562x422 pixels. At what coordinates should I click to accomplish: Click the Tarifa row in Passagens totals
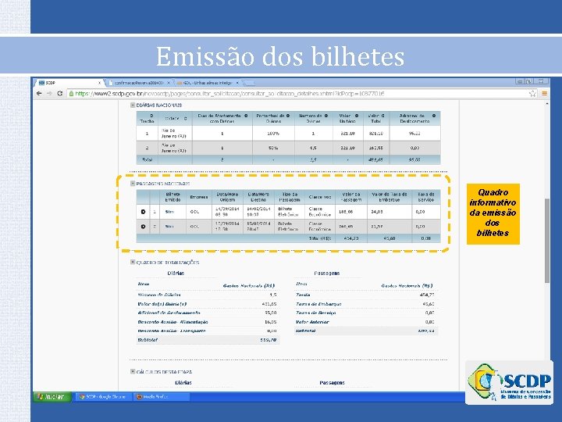pos(365,295)
